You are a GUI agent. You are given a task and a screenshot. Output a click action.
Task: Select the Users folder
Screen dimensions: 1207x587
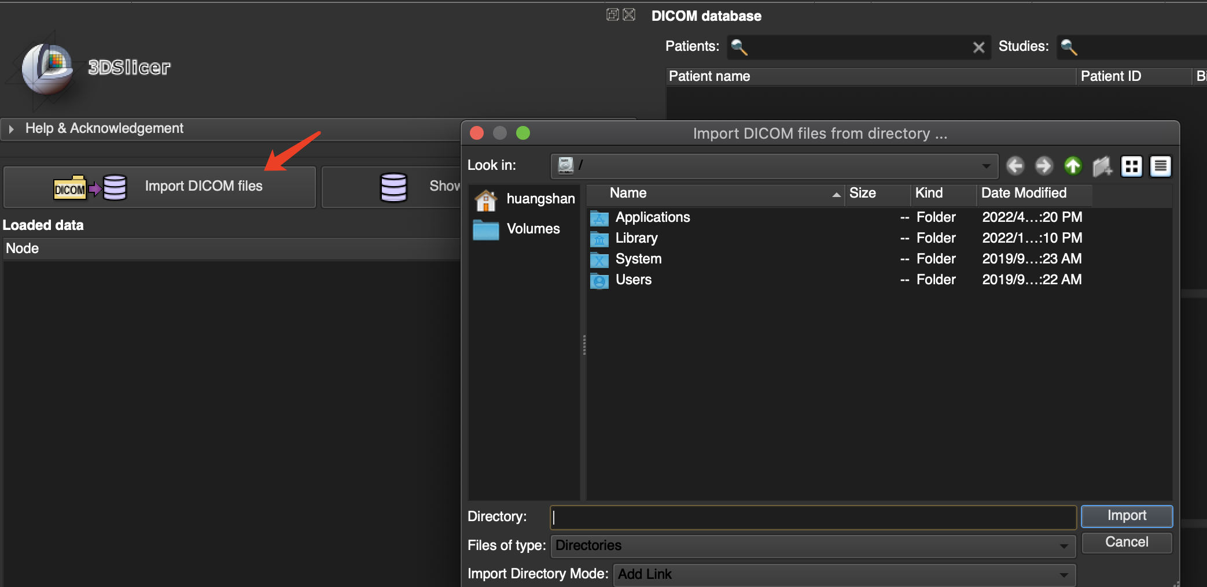pyautogui.click(x=634, y=280)
